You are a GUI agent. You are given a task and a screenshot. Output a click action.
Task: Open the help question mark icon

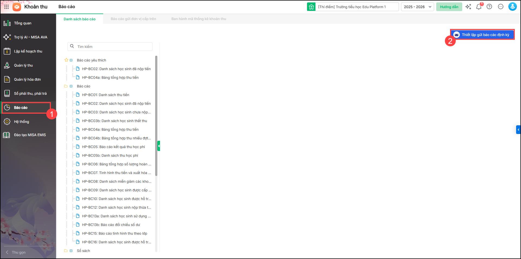click(x=489, y=7)
